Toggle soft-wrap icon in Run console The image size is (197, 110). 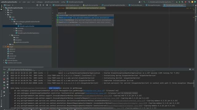coord(7,79)
